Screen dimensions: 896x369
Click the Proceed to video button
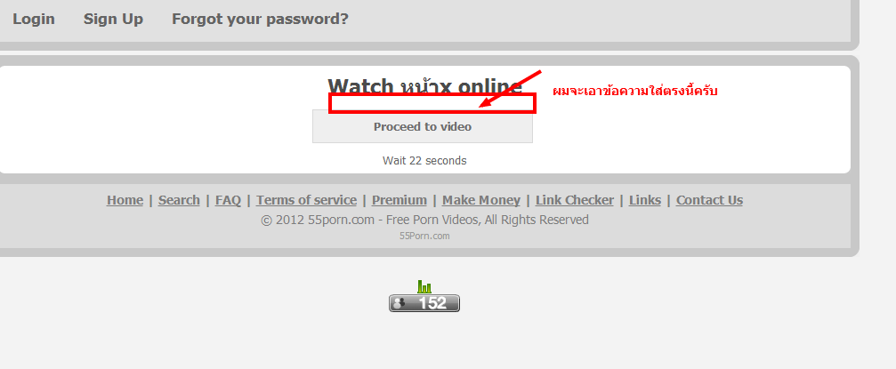coord(423,126)
